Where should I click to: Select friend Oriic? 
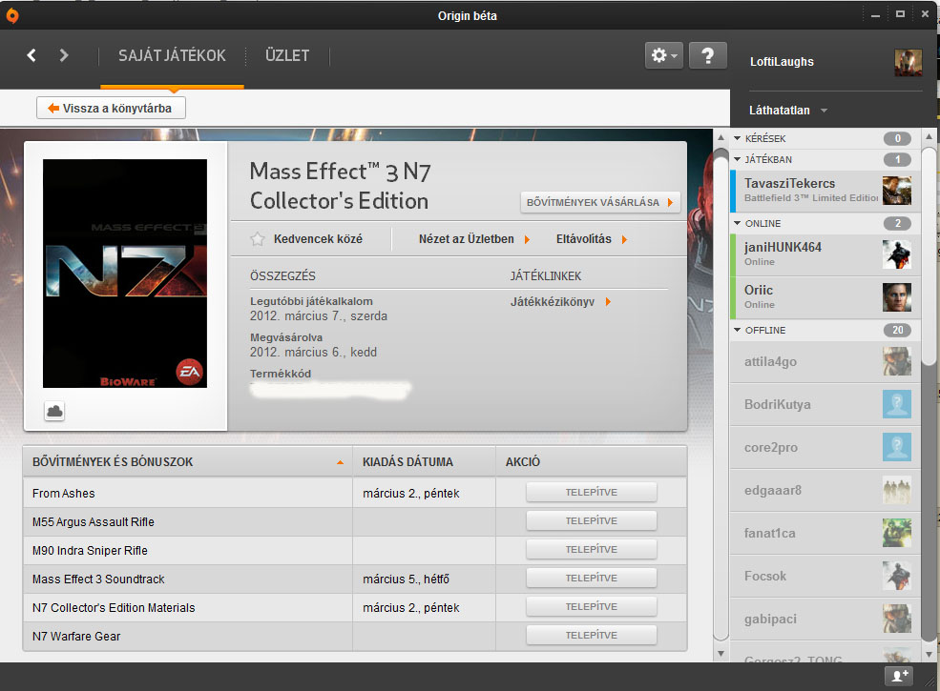[x=825, y=297]
